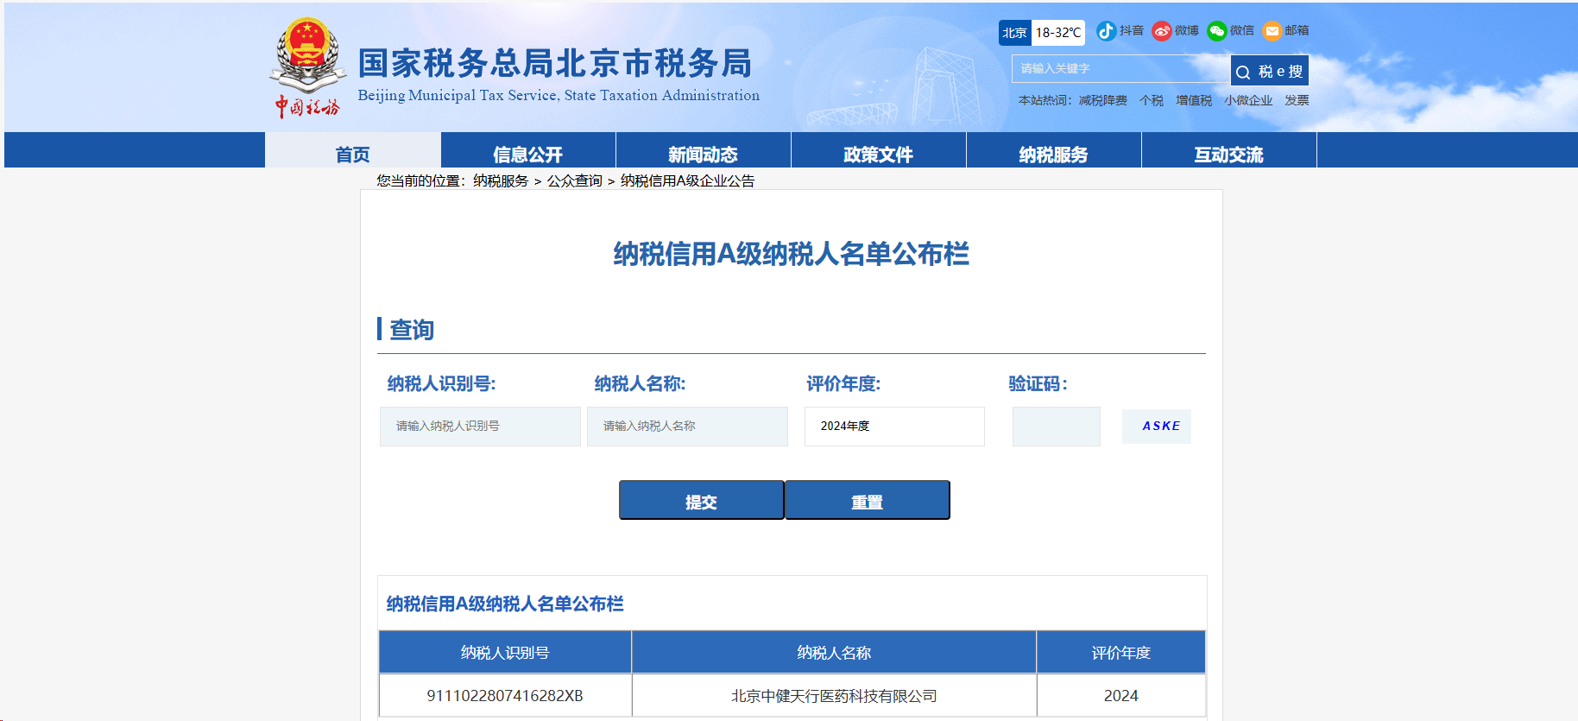
Task: Click the Douyin (抖音) icon
Action: click(1106, 31)
